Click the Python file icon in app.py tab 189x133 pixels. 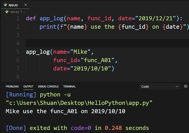(x=5, y=5)
